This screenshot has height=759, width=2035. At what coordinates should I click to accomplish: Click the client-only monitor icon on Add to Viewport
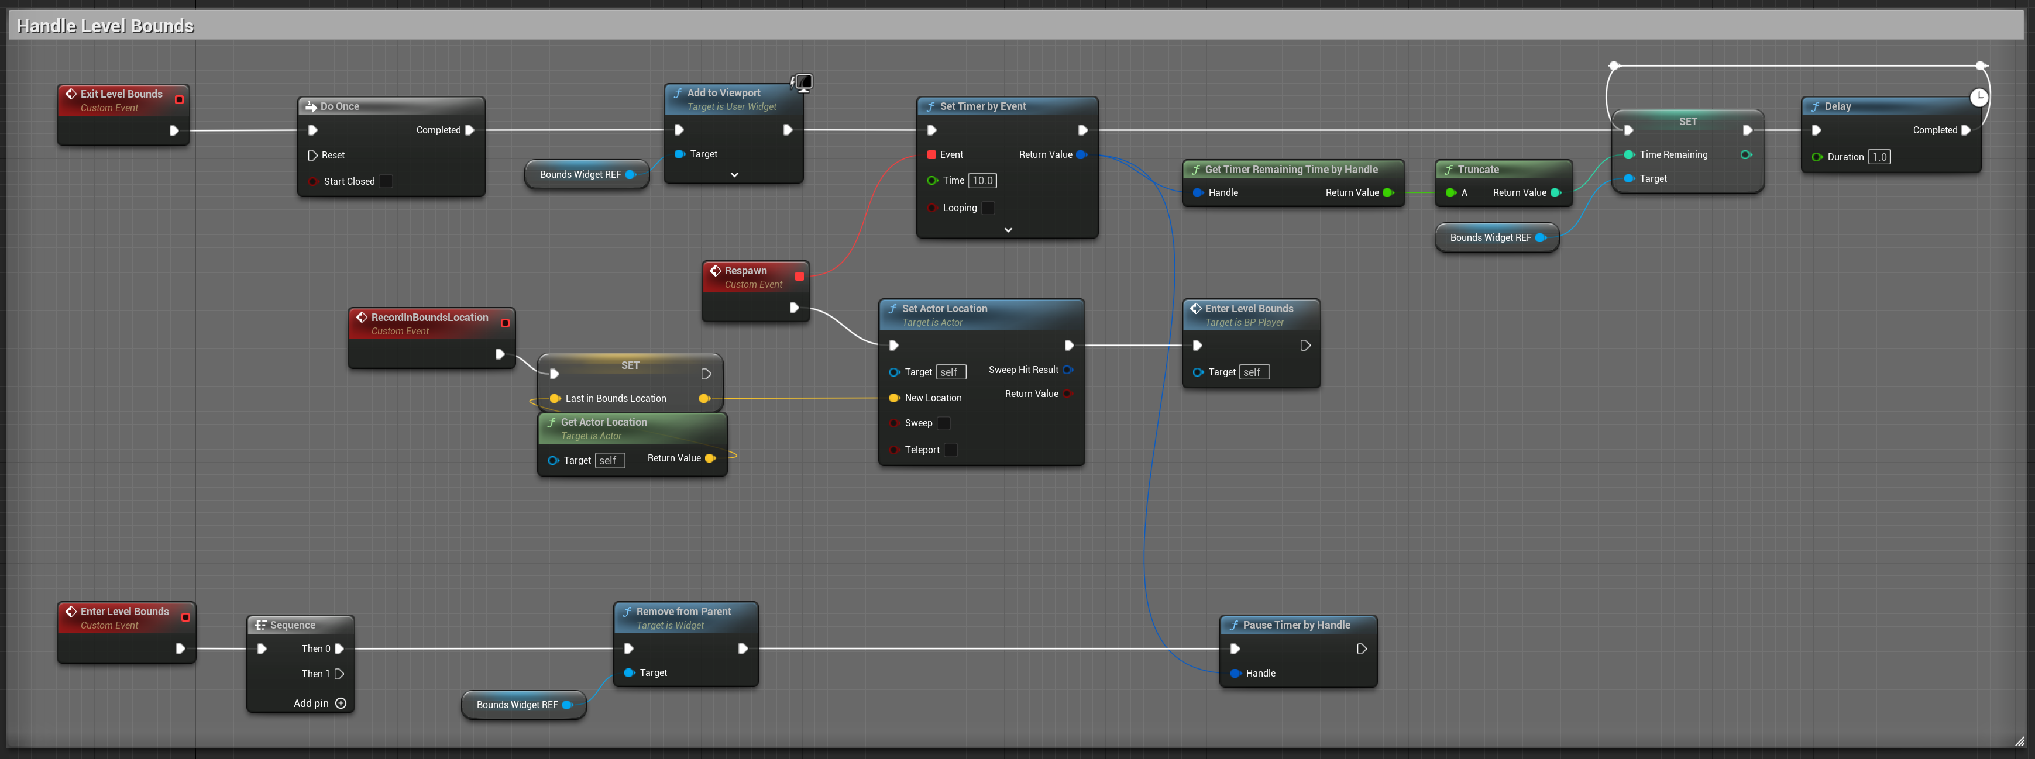(x=802, y=82)
